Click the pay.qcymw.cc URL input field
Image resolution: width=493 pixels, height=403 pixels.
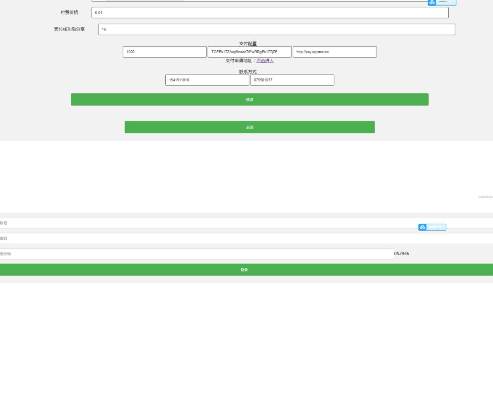tap(334, 52)
